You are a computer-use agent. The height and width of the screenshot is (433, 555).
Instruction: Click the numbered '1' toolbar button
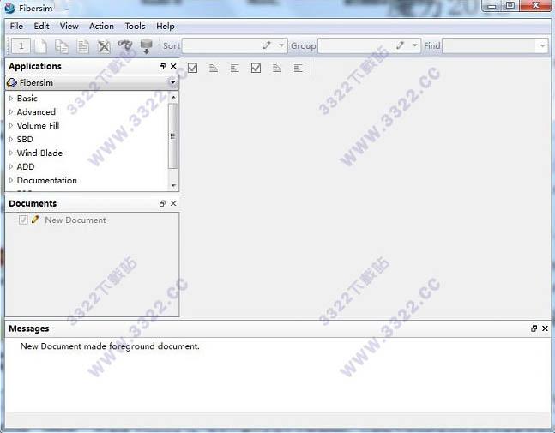21,46
